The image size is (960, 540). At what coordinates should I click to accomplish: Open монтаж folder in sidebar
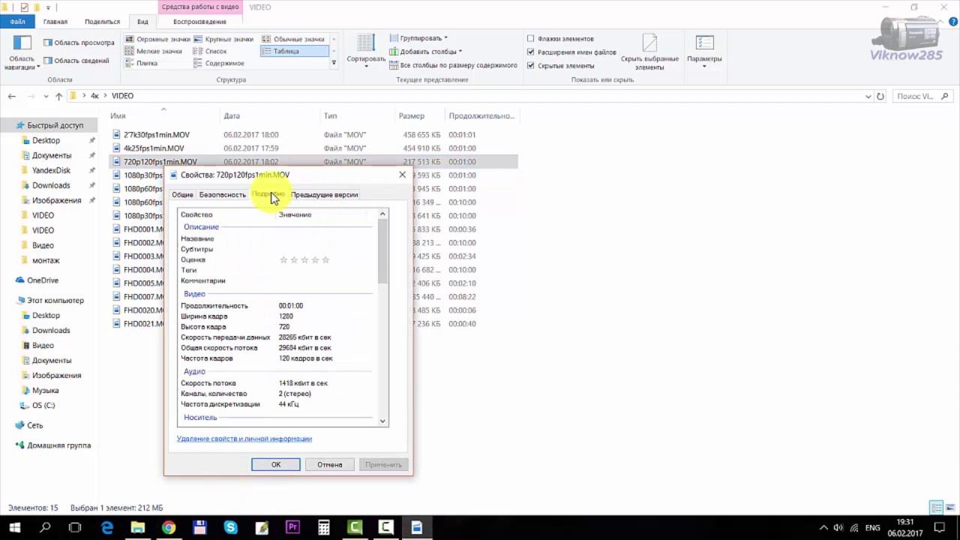(x=46, y=260)
